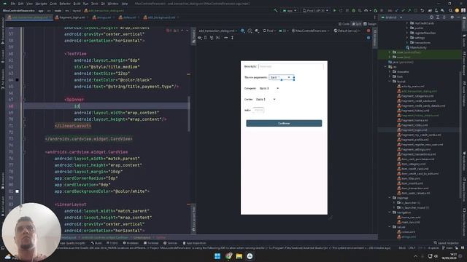Click the Apply Changes rerun icon
The image size is (467, 262).
(x=341, y=10)
